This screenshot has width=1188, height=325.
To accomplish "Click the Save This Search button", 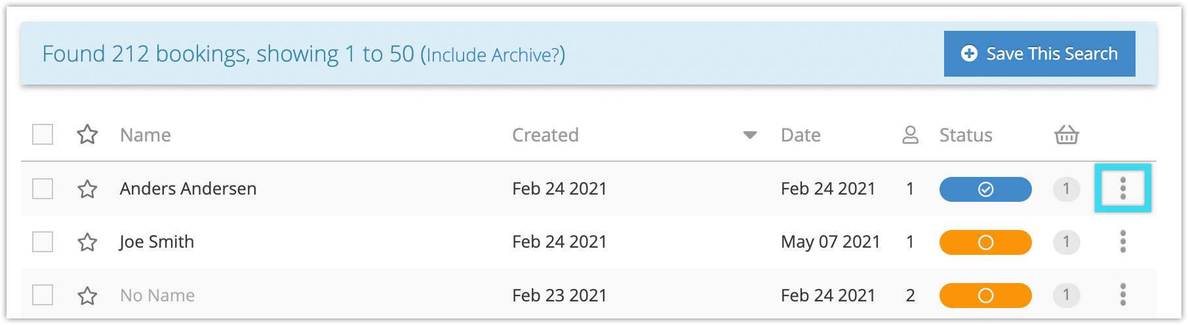I will coord(1040,54).
